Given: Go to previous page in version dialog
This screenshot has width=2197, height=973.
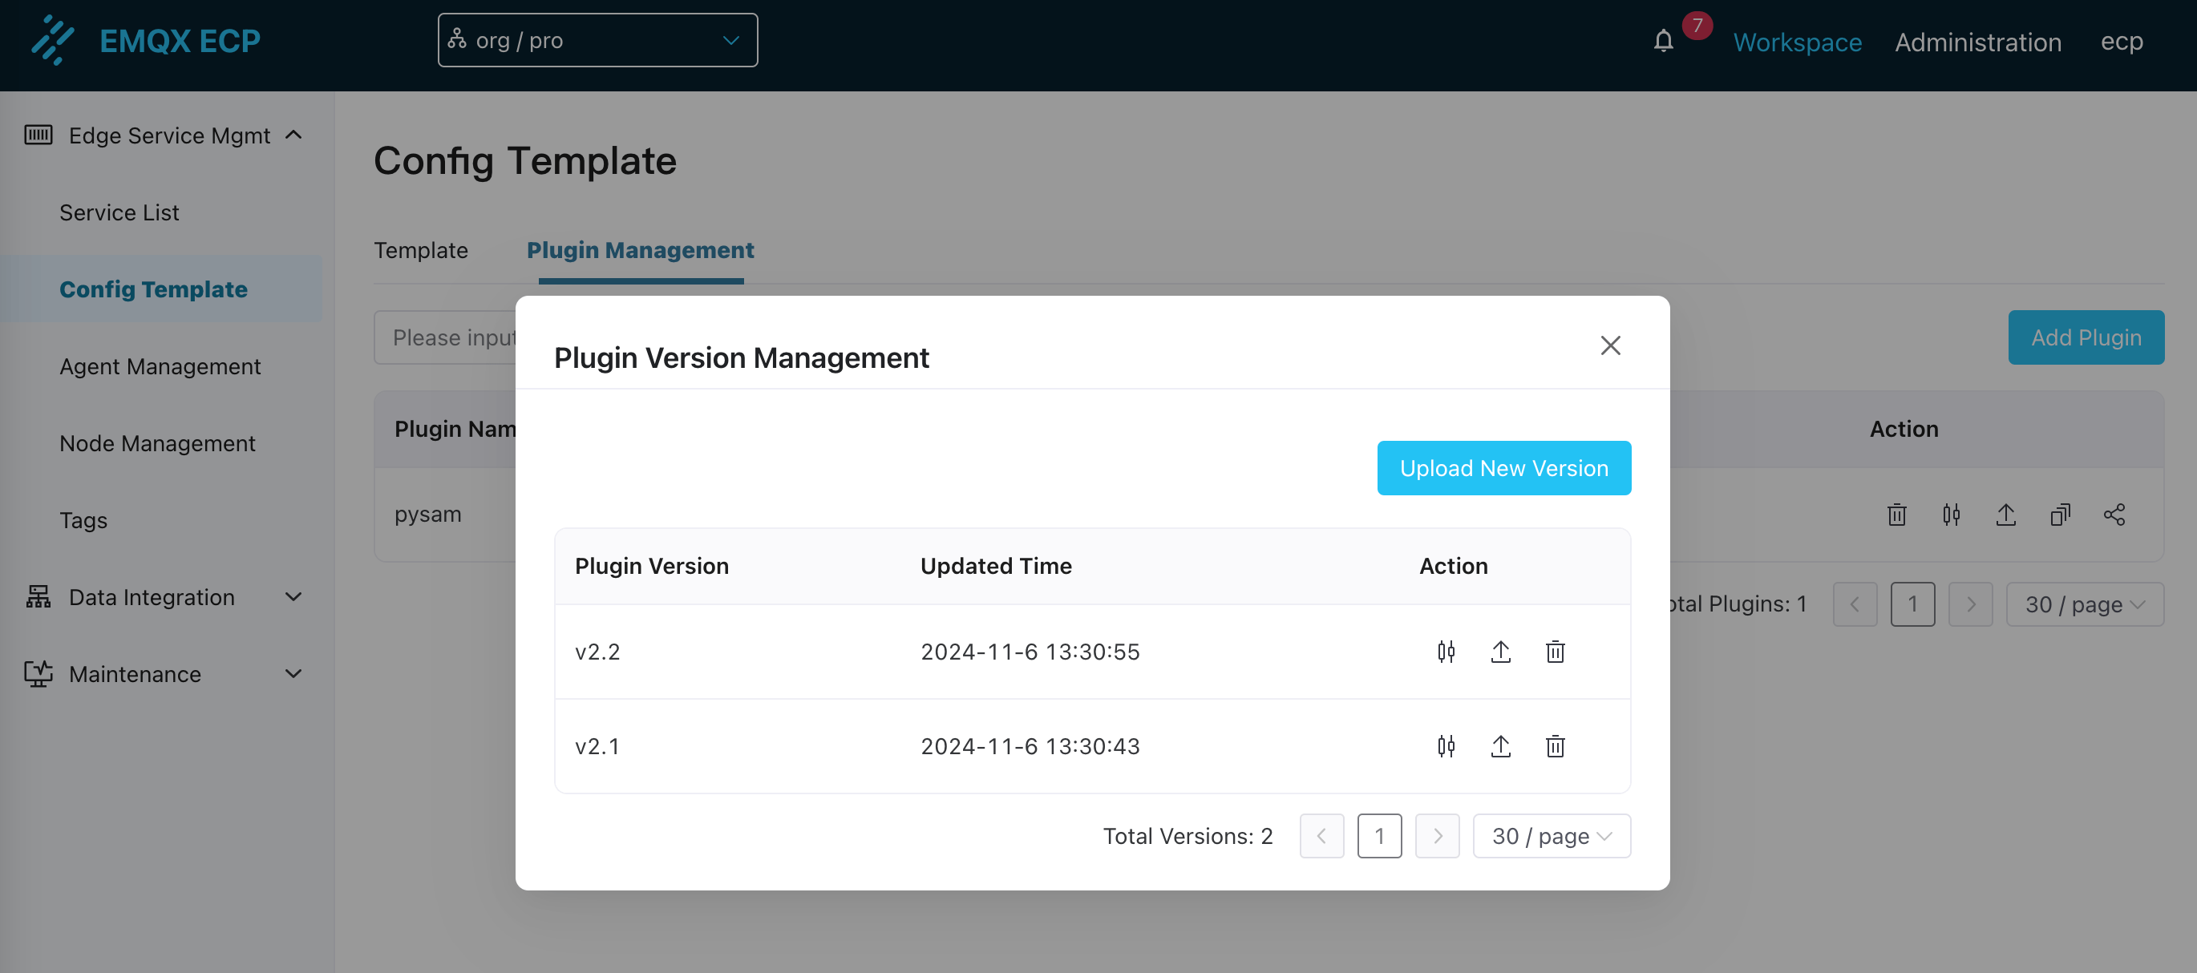Looking at the screenshot, I should tap(1321, 836).
